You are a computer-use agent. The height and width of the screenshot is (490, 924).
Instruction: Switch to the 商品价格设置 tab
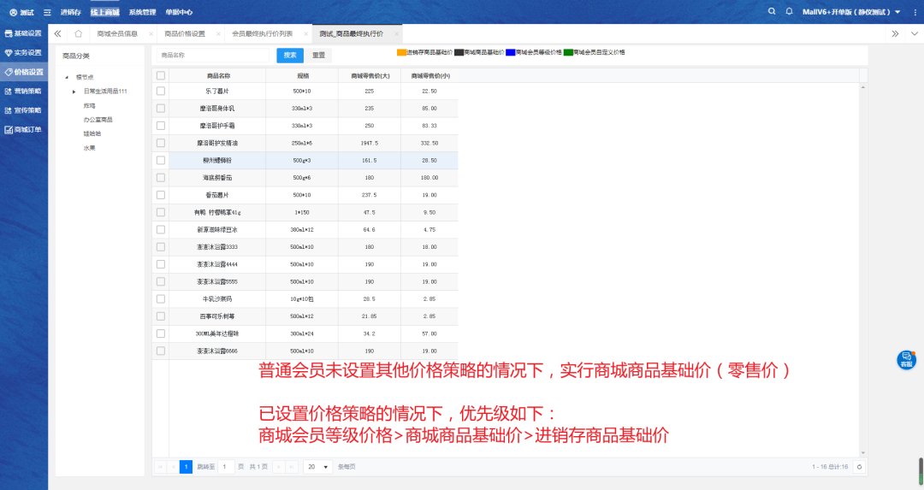click(185, 33)
